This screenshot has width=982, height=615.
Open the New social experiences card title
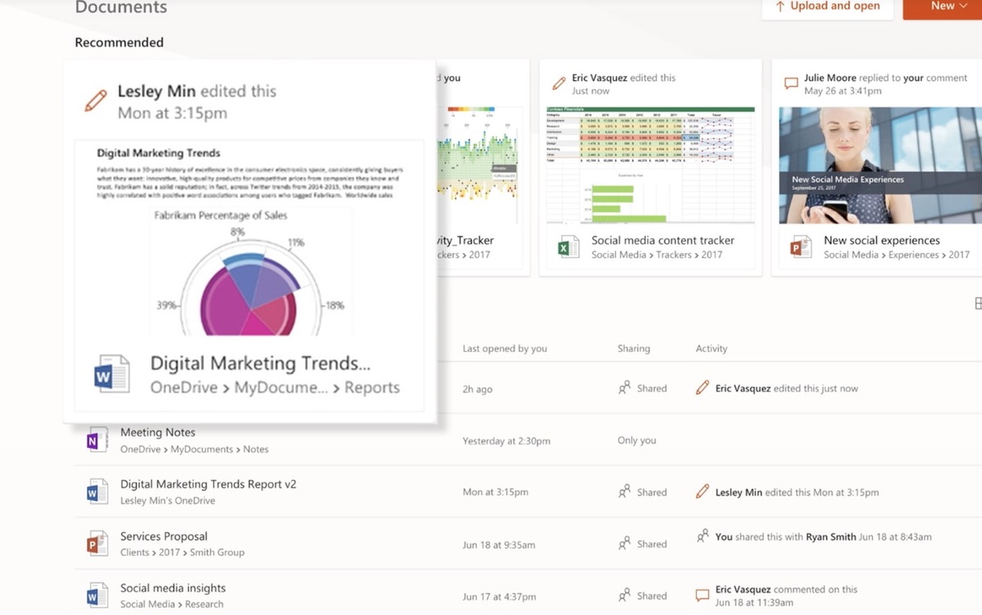[881, 240]
